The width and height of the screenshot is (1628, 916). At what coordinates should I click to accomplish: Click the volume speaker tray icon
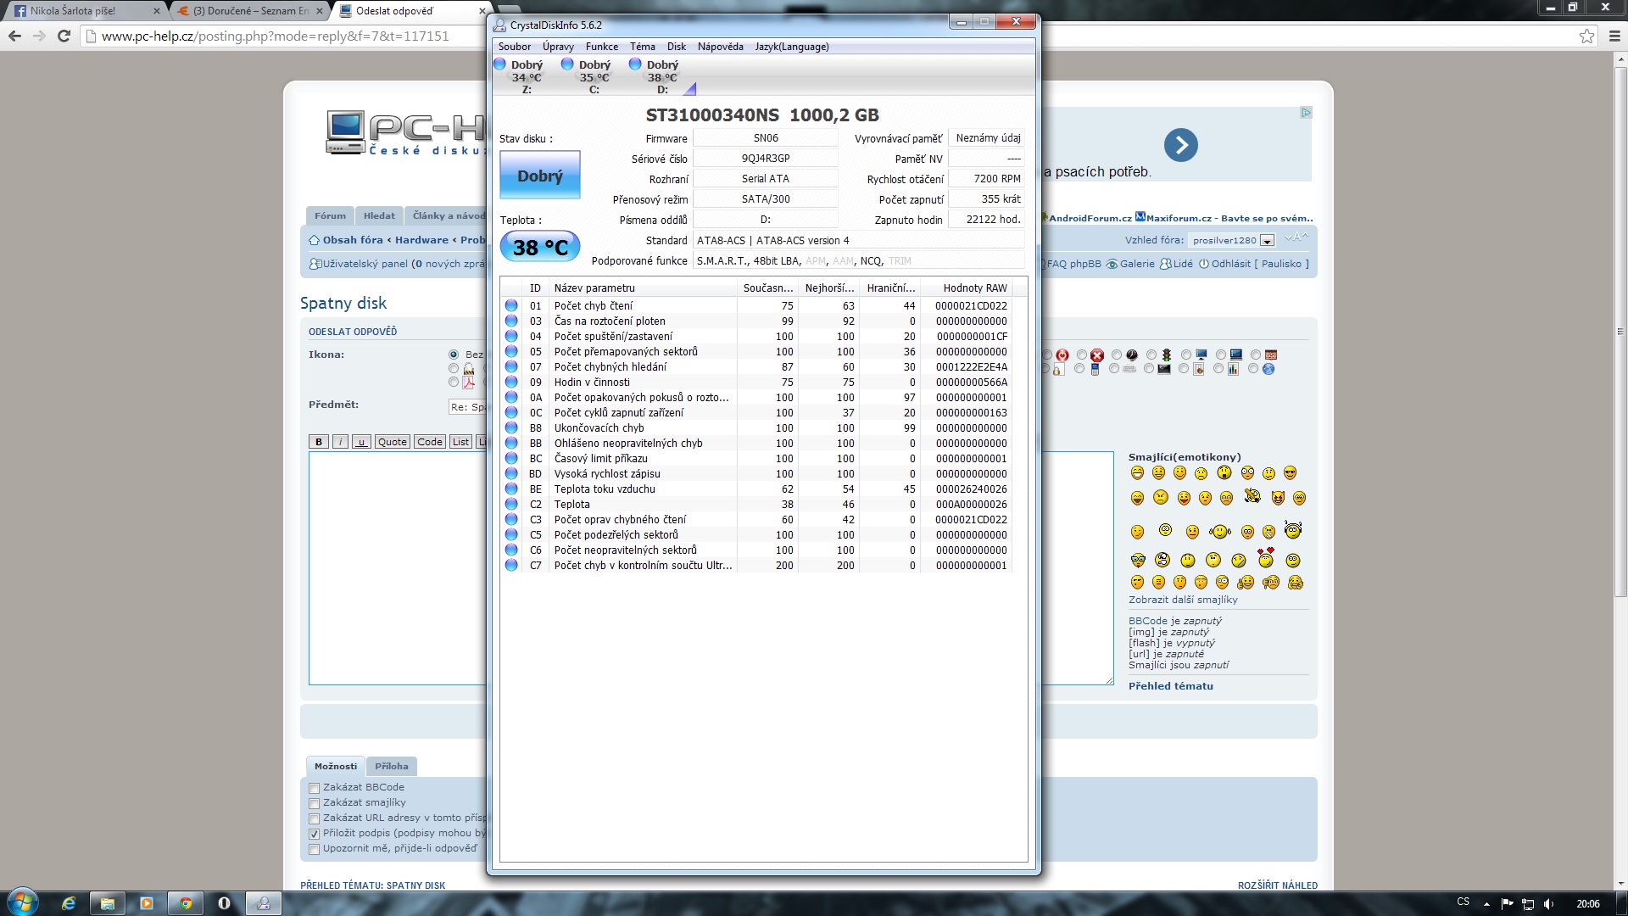tap(1549, 903)
